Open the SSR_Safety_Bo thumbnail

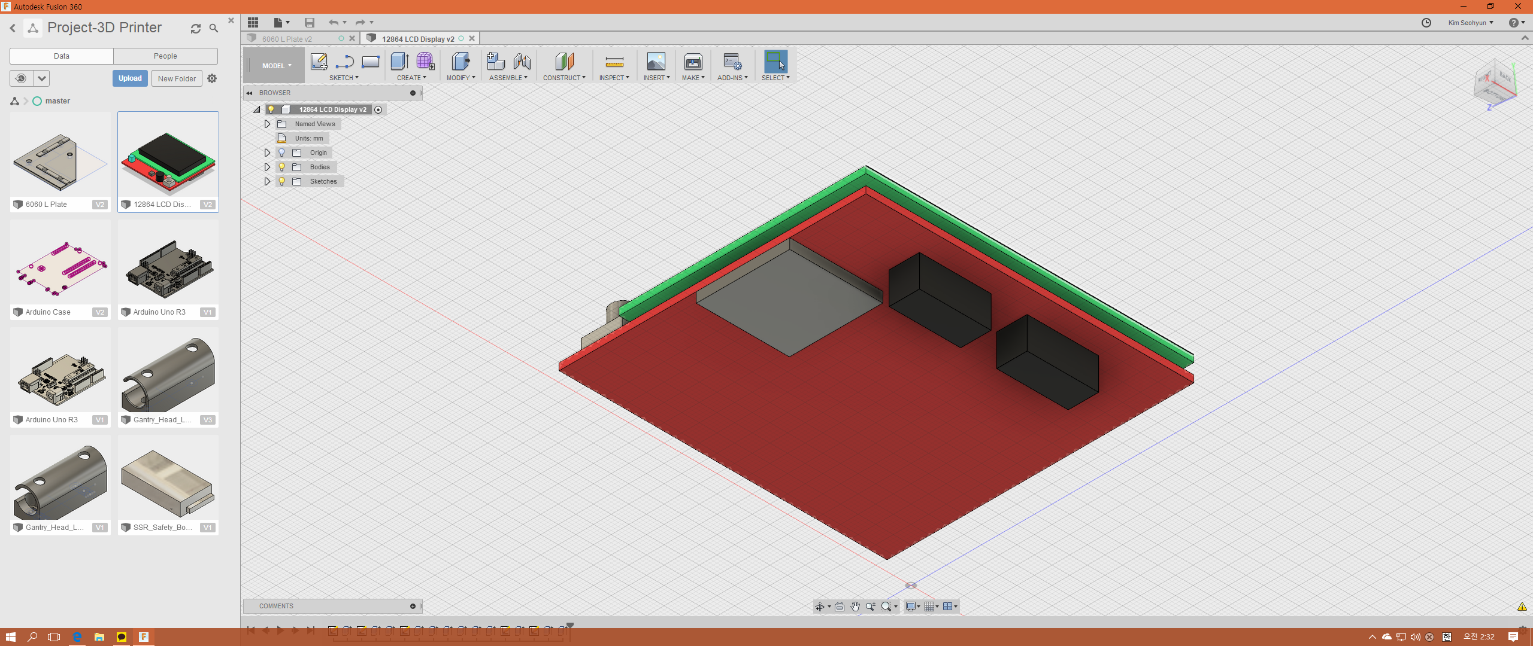tap(168, 479)
